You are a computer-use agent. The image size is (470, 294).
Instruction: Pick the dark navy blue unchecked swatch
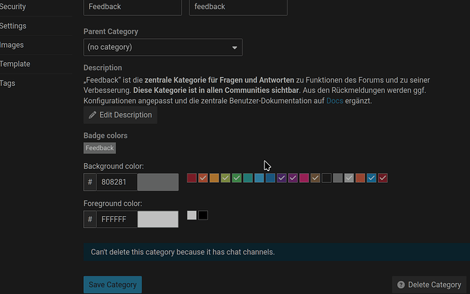pyautogui.click(x=270, y=178)
